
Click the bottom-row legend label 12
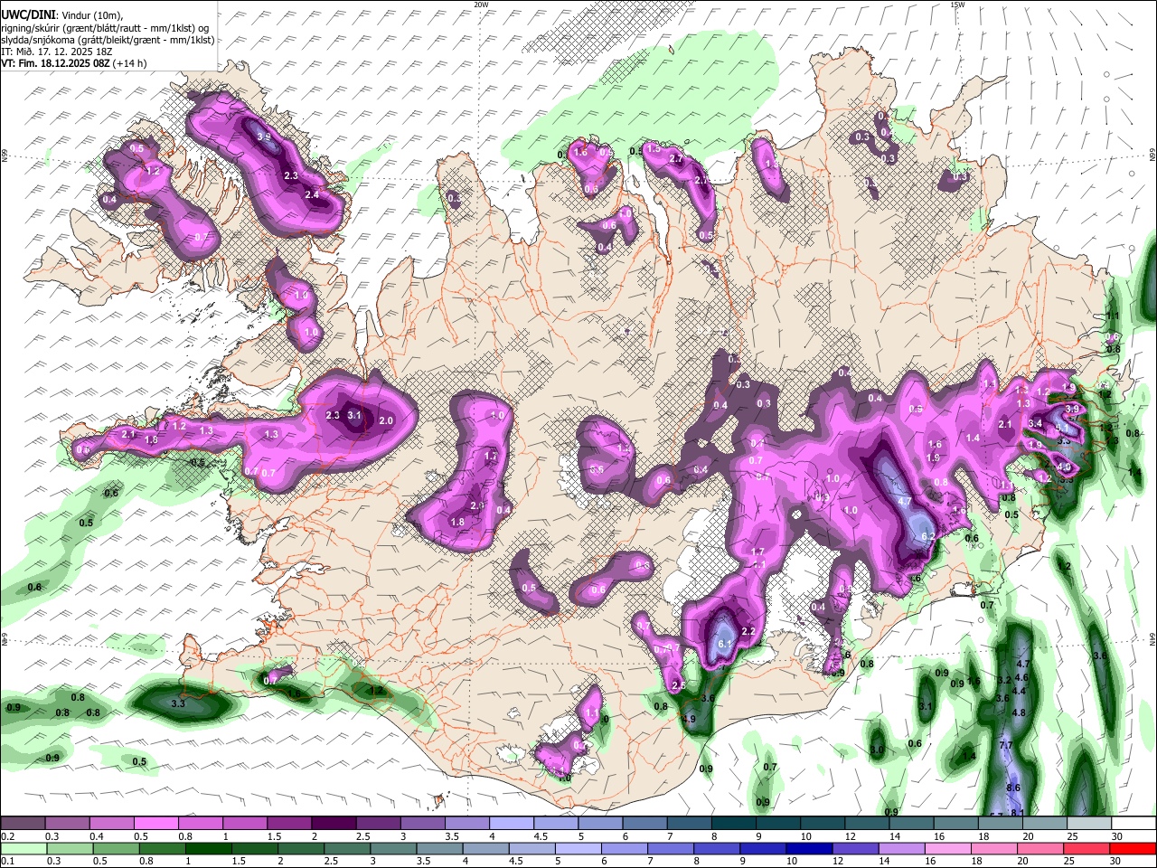(x=838, y=861)
